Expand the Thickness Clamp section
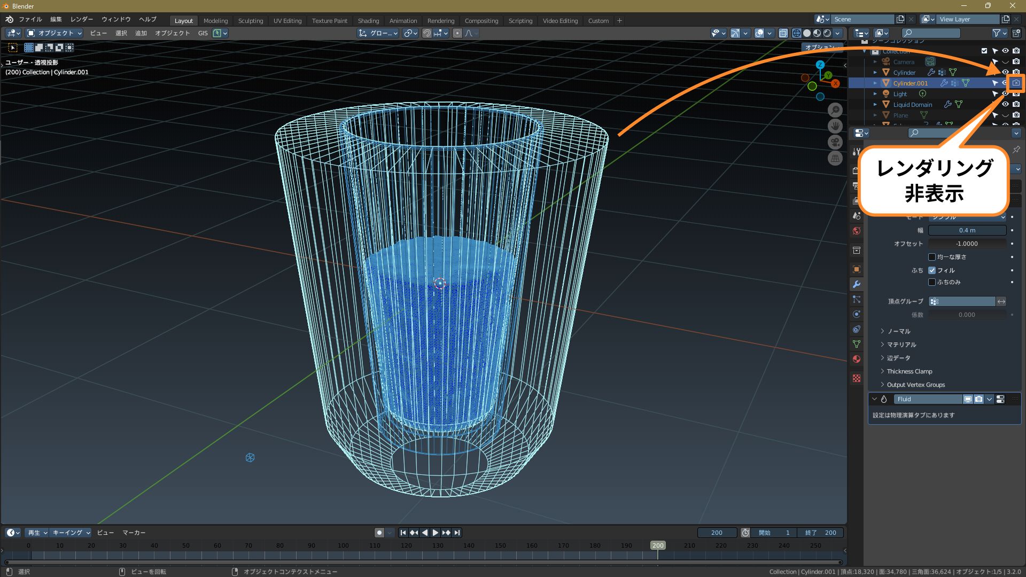The width and height of the screenshot is (1026, 577). pyautogui.click(x=909, y=371)
